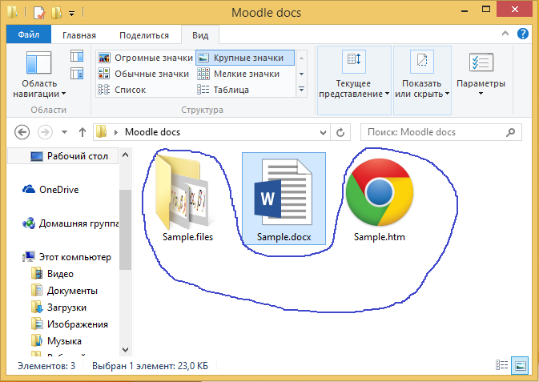
Task: Expand the Параметры dropdown arrow
Action: [x=481, y=94]
